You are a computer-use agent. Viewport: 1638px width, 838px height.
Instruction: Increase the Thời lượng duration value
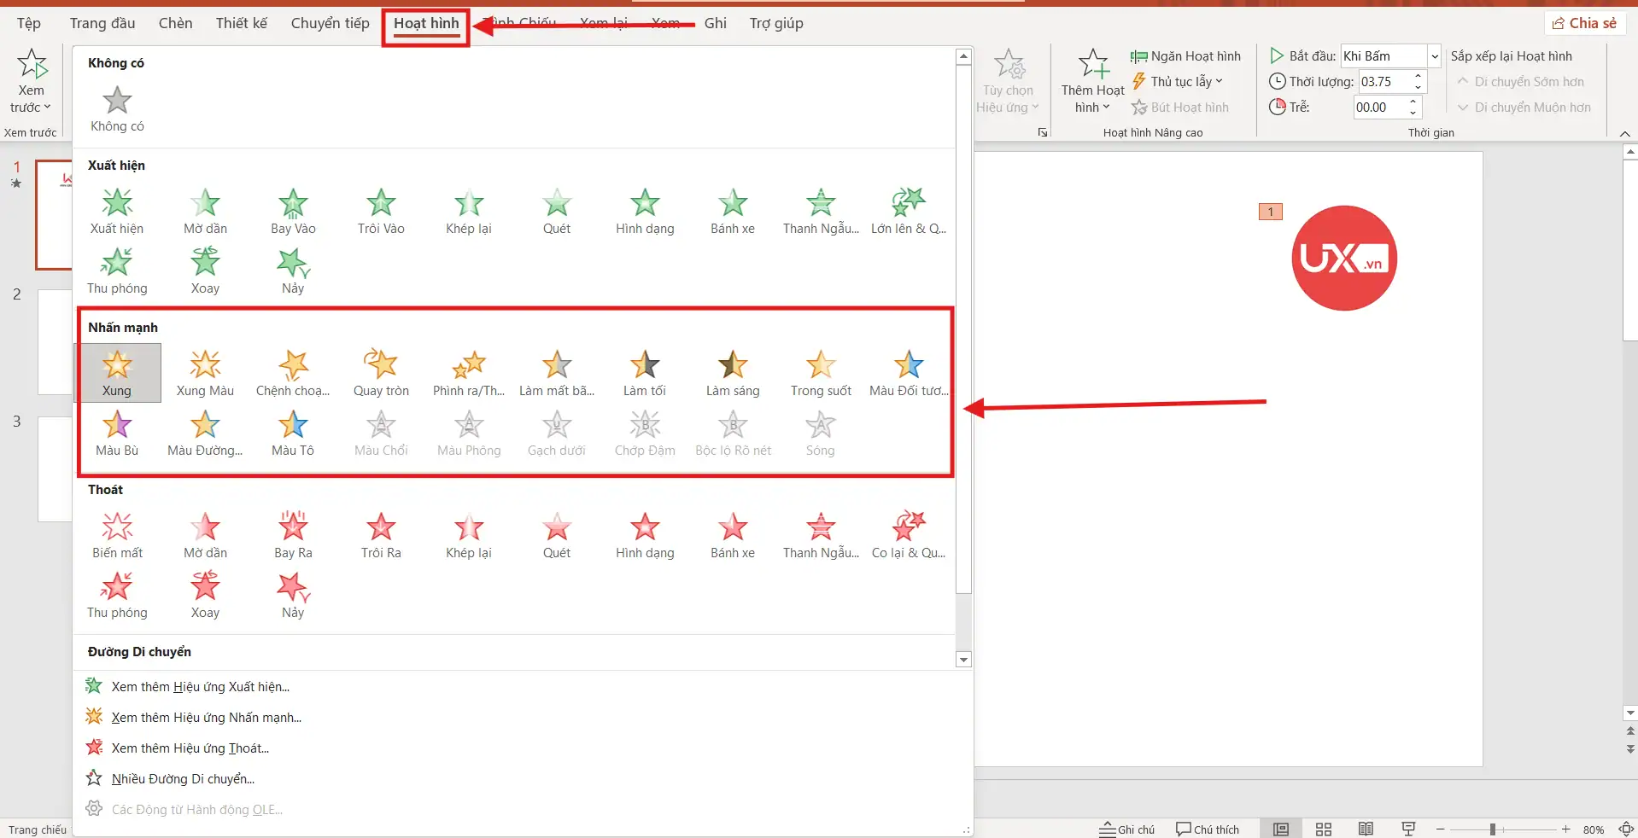coord(1418,77)
